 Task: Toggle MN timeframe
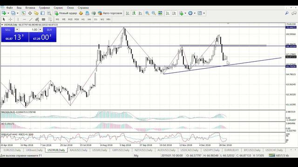pos(108,19)
